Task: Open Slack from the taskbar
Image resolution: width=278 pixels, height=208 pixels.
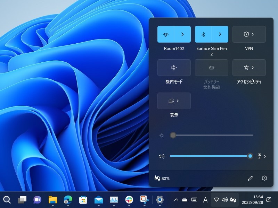Action: pyautogui.click(x=129, y=200)
